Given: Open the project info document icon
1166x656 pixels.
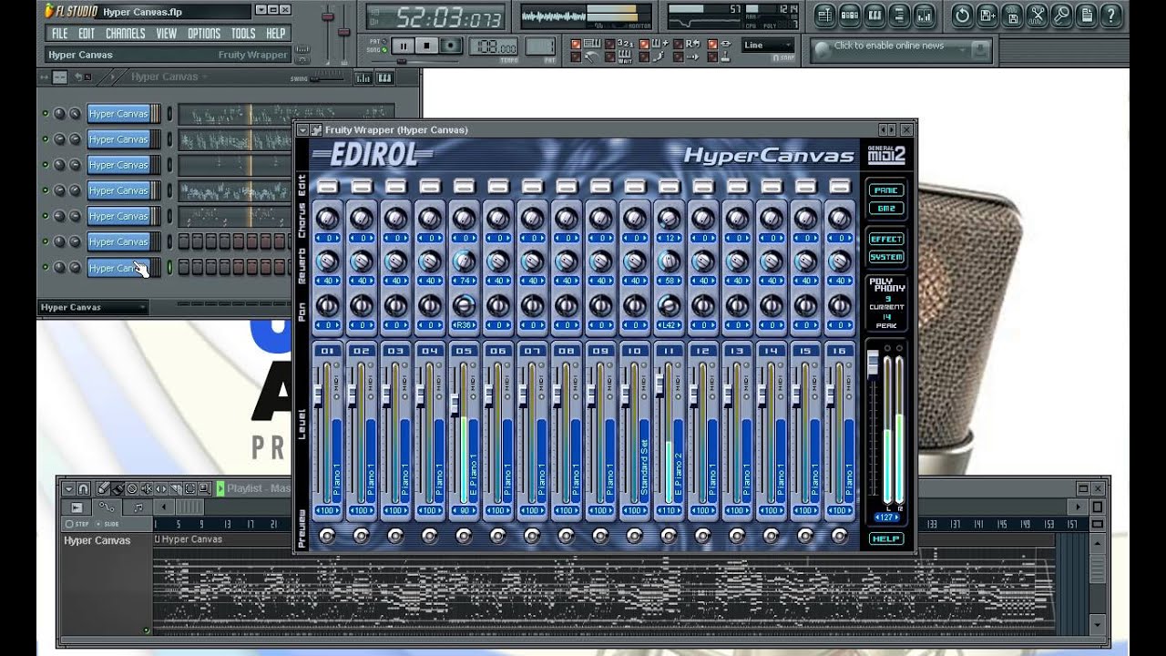Looking at the screenshot, I should (x=1087, y=15).
